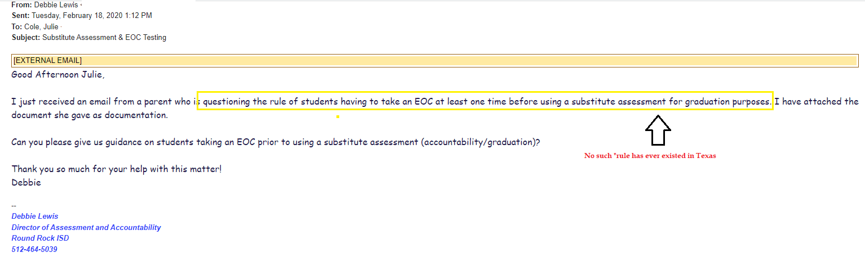Click the recipient Cole, Julie
Screen dimensions: 865x257
41,26
